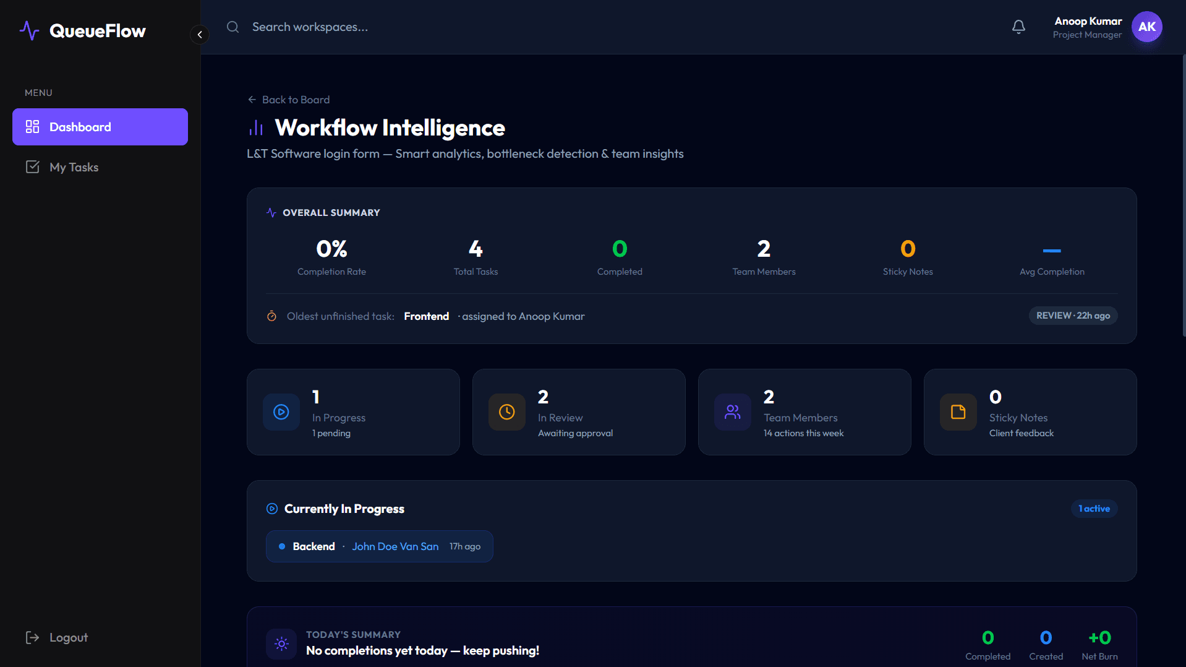Open the In Review card
Viewport: 1186px width, 667px height.
(579, 412)
